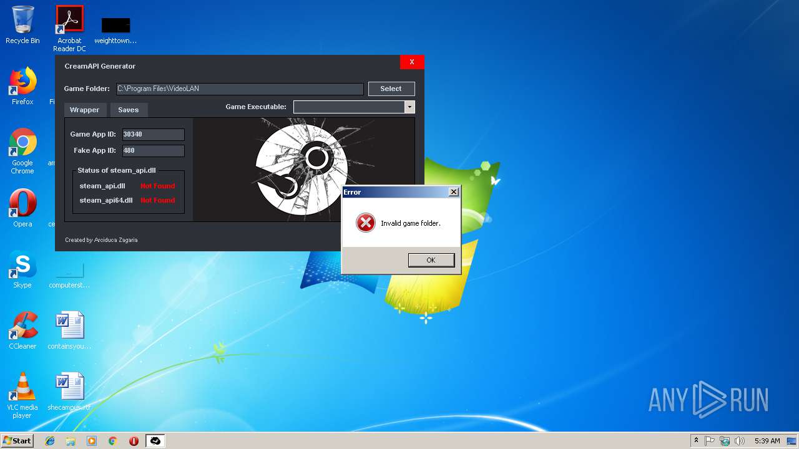This screenshot has height=449, width=799.
Task: Open the Start menu
Action: click(17, 441)
